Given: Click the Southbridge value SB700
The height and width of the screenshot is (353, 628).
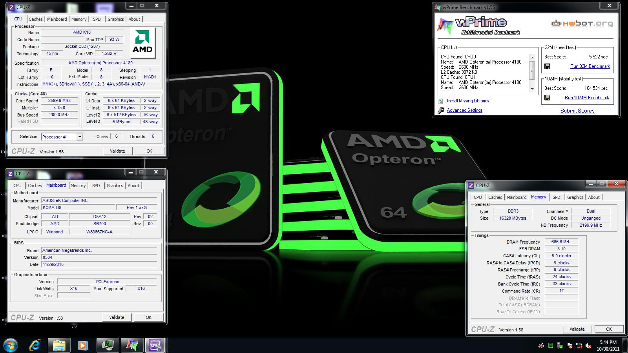Looking at the screenshot, I should point(100,224).
